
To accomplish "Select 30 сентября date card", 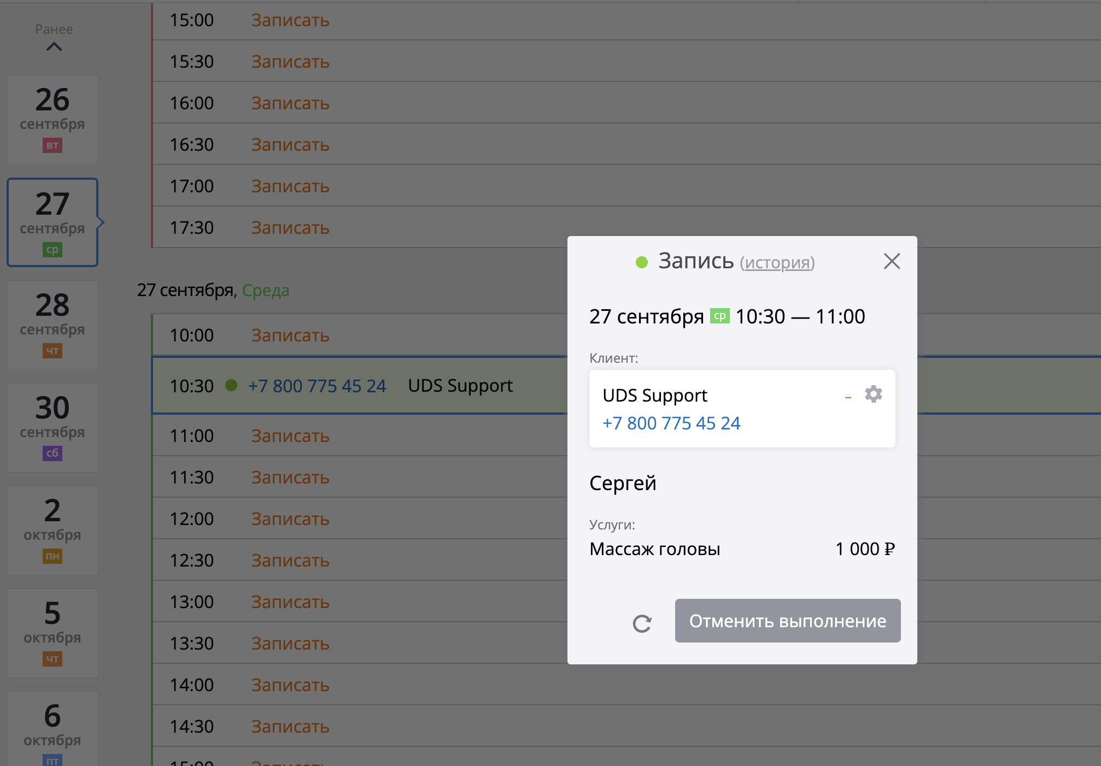I will point(52,428).
